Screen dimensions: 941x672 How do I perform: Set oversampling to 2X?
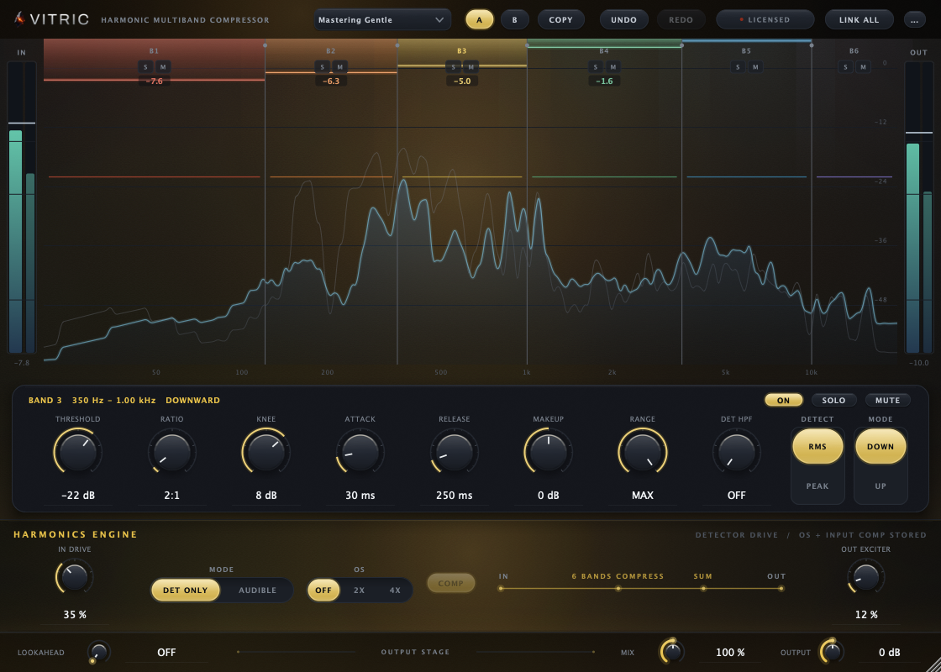[359, 591]
